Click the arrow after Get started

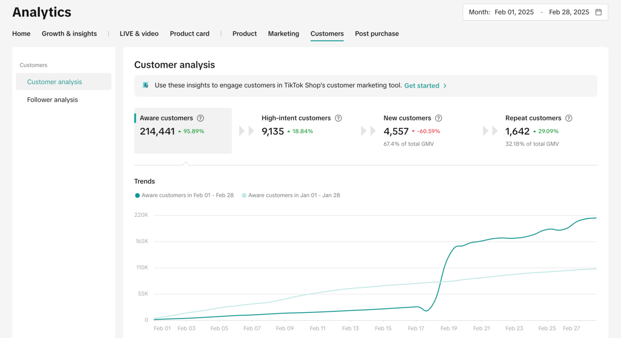[445, 86]
